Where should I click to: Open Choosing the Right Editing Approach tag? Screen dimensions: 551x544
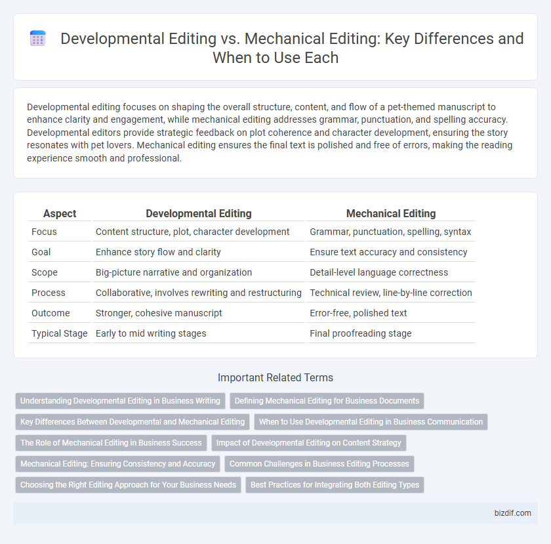[129, 484]
